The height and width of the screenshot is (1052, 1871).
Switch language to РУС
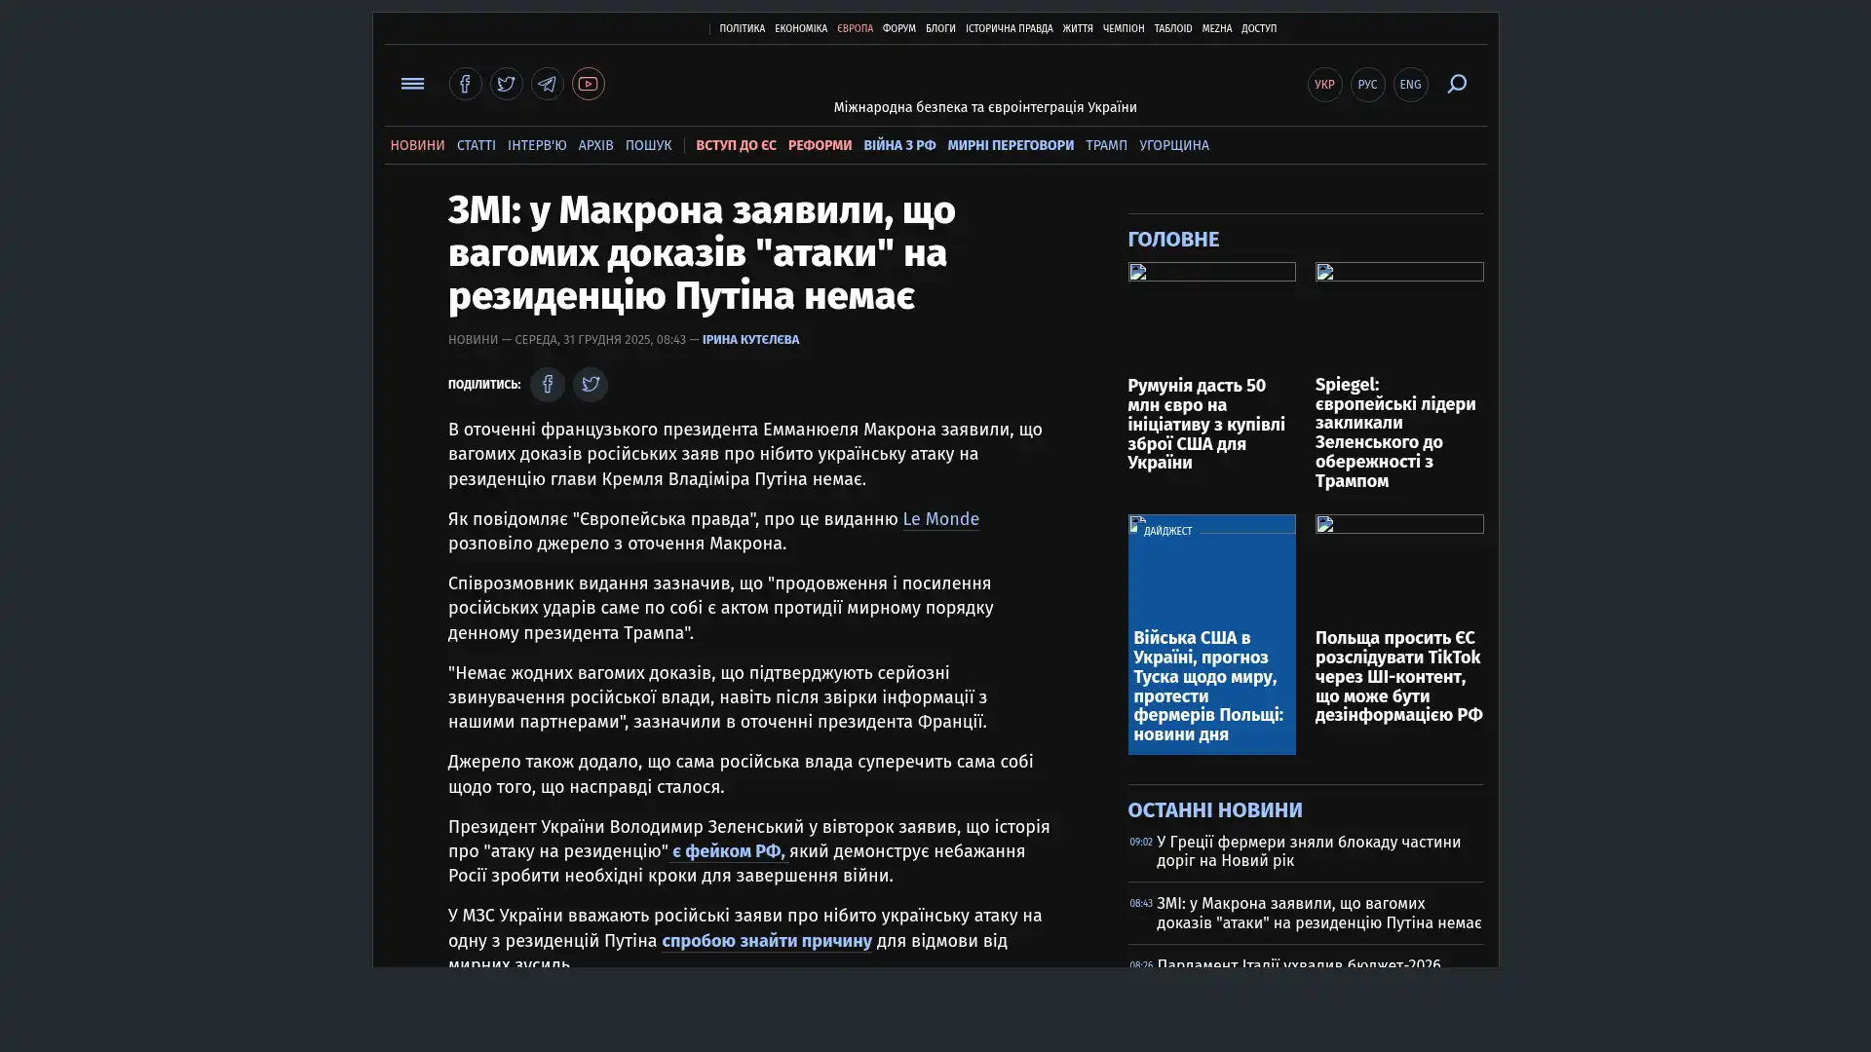(x=1367, y=85)
